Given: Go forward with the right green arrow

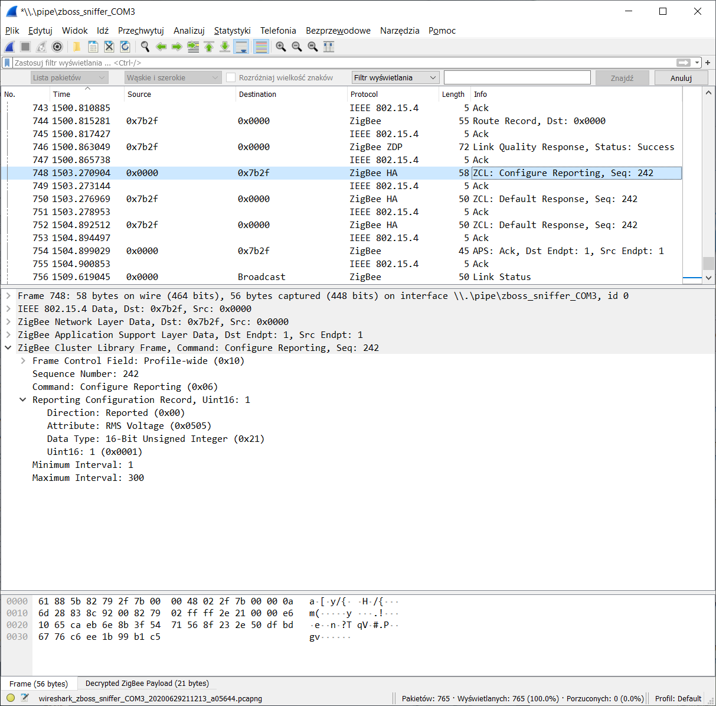Looking at the screenshot, I should coord(176,47).
